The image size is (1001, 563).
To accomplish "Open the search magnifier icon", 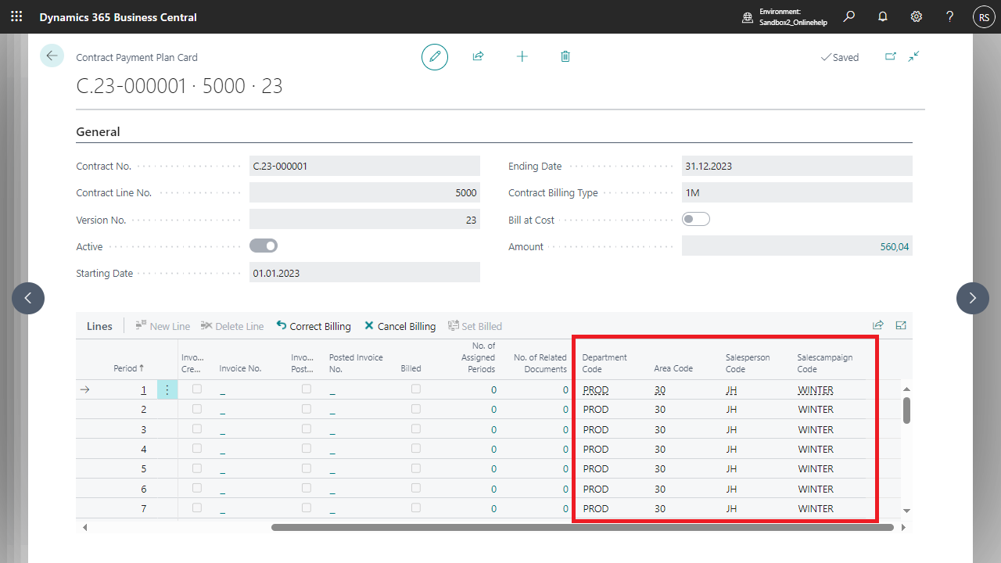I will (849, 16).
